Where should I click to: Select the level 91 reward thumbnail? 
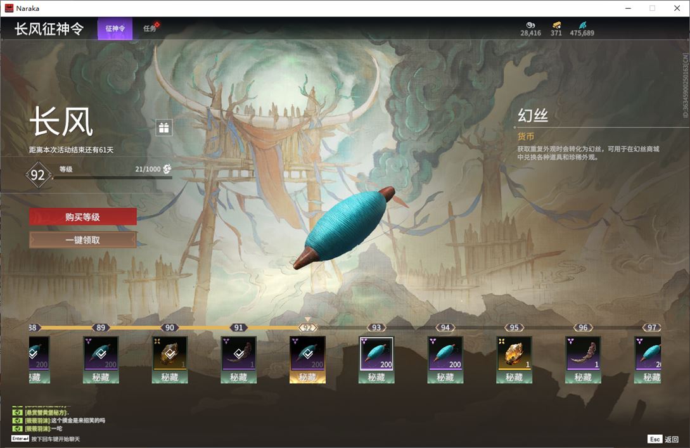coord(238,354)
